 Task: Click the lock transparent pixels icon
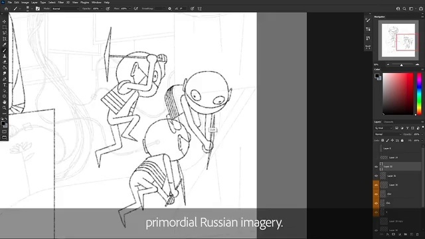tap(382, 140)
